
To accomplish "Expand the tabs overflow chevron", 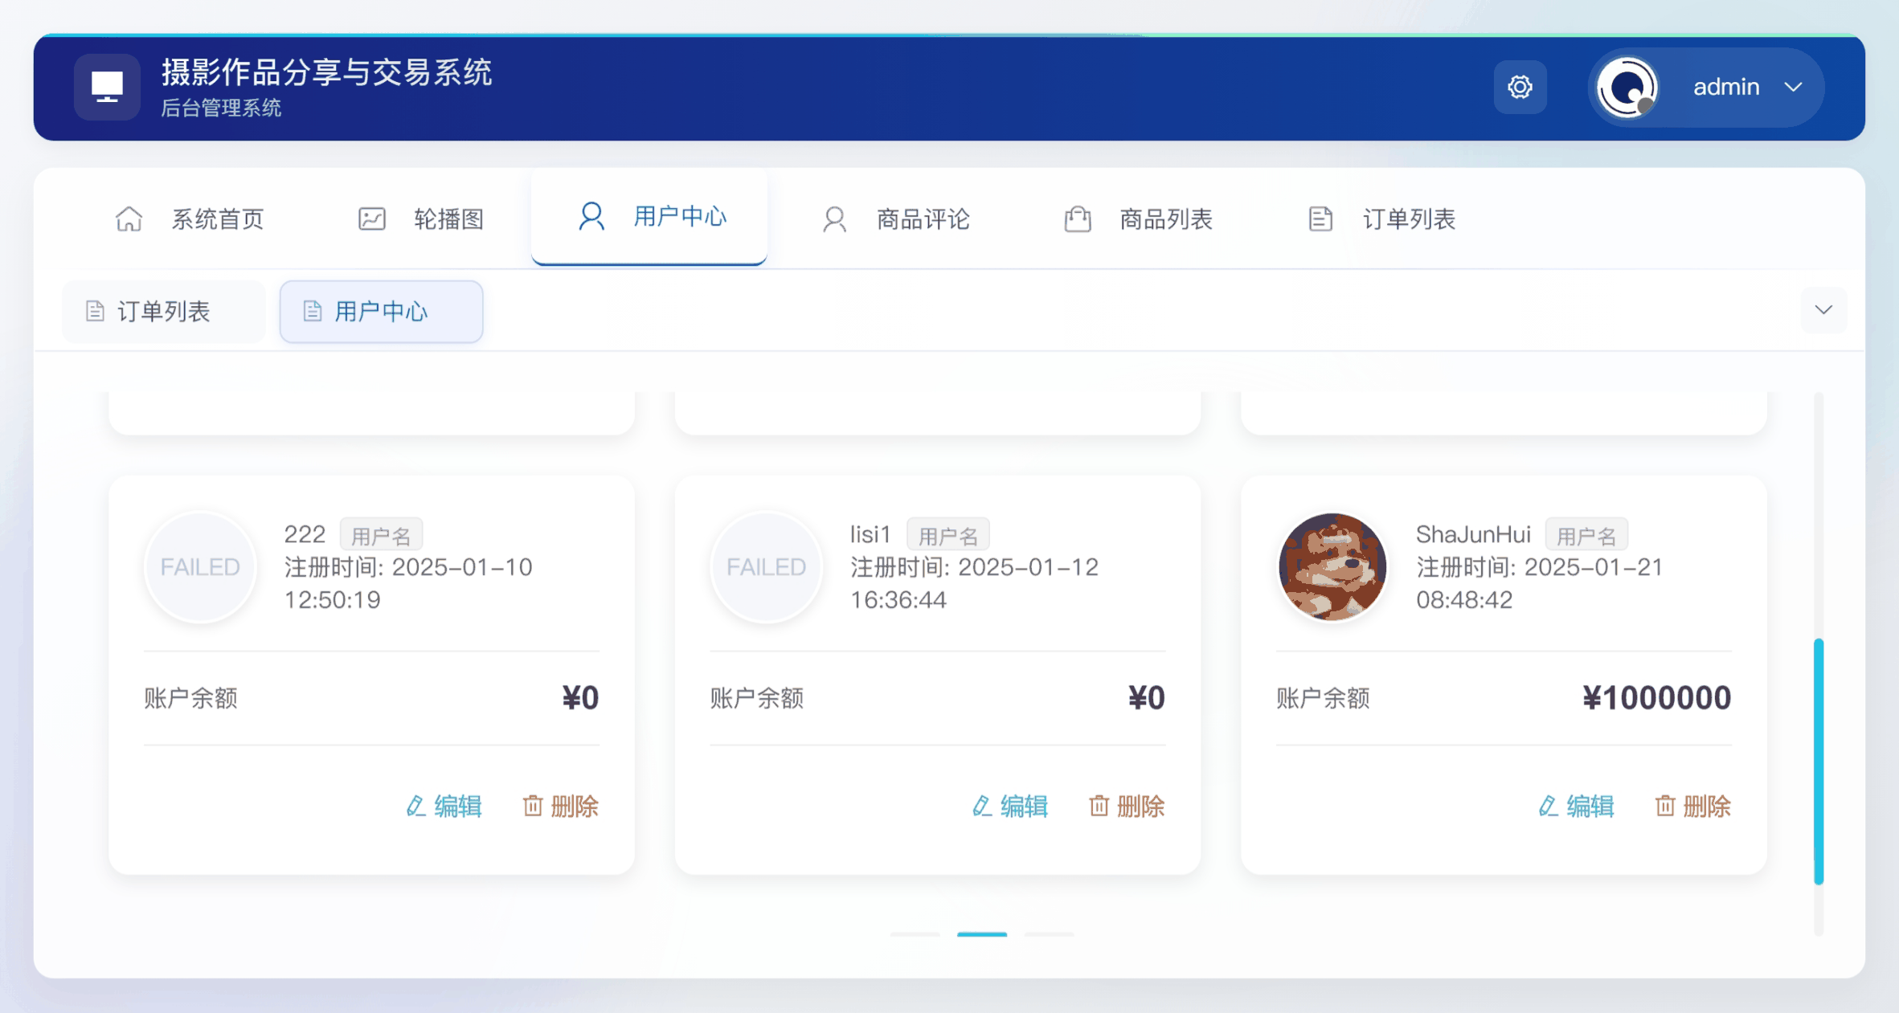I will 1823,310.
